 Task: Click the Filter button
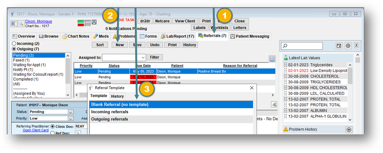pyautogui.click(x=155, y=57)
